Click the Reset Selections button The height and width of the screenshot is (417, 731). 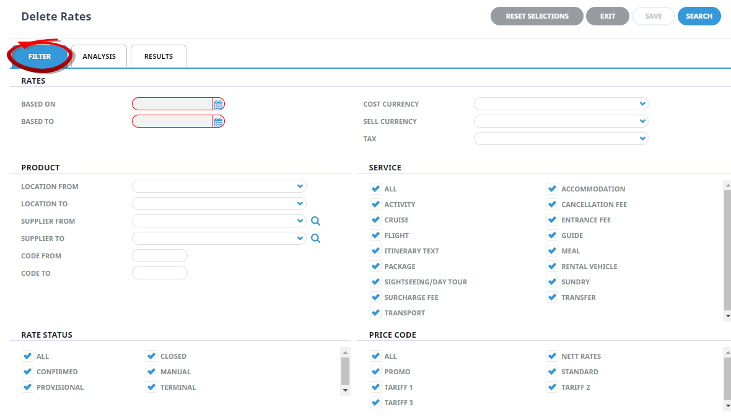(x=537, y=16)
